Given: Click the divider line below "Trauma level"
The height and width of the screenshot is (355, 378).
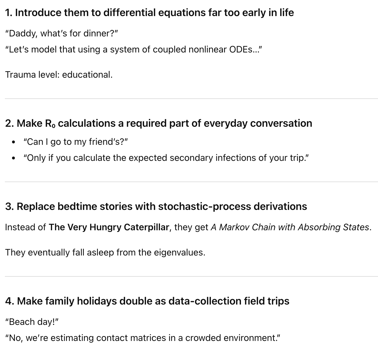Looking at the screenshot, I should tap(191, 99).
